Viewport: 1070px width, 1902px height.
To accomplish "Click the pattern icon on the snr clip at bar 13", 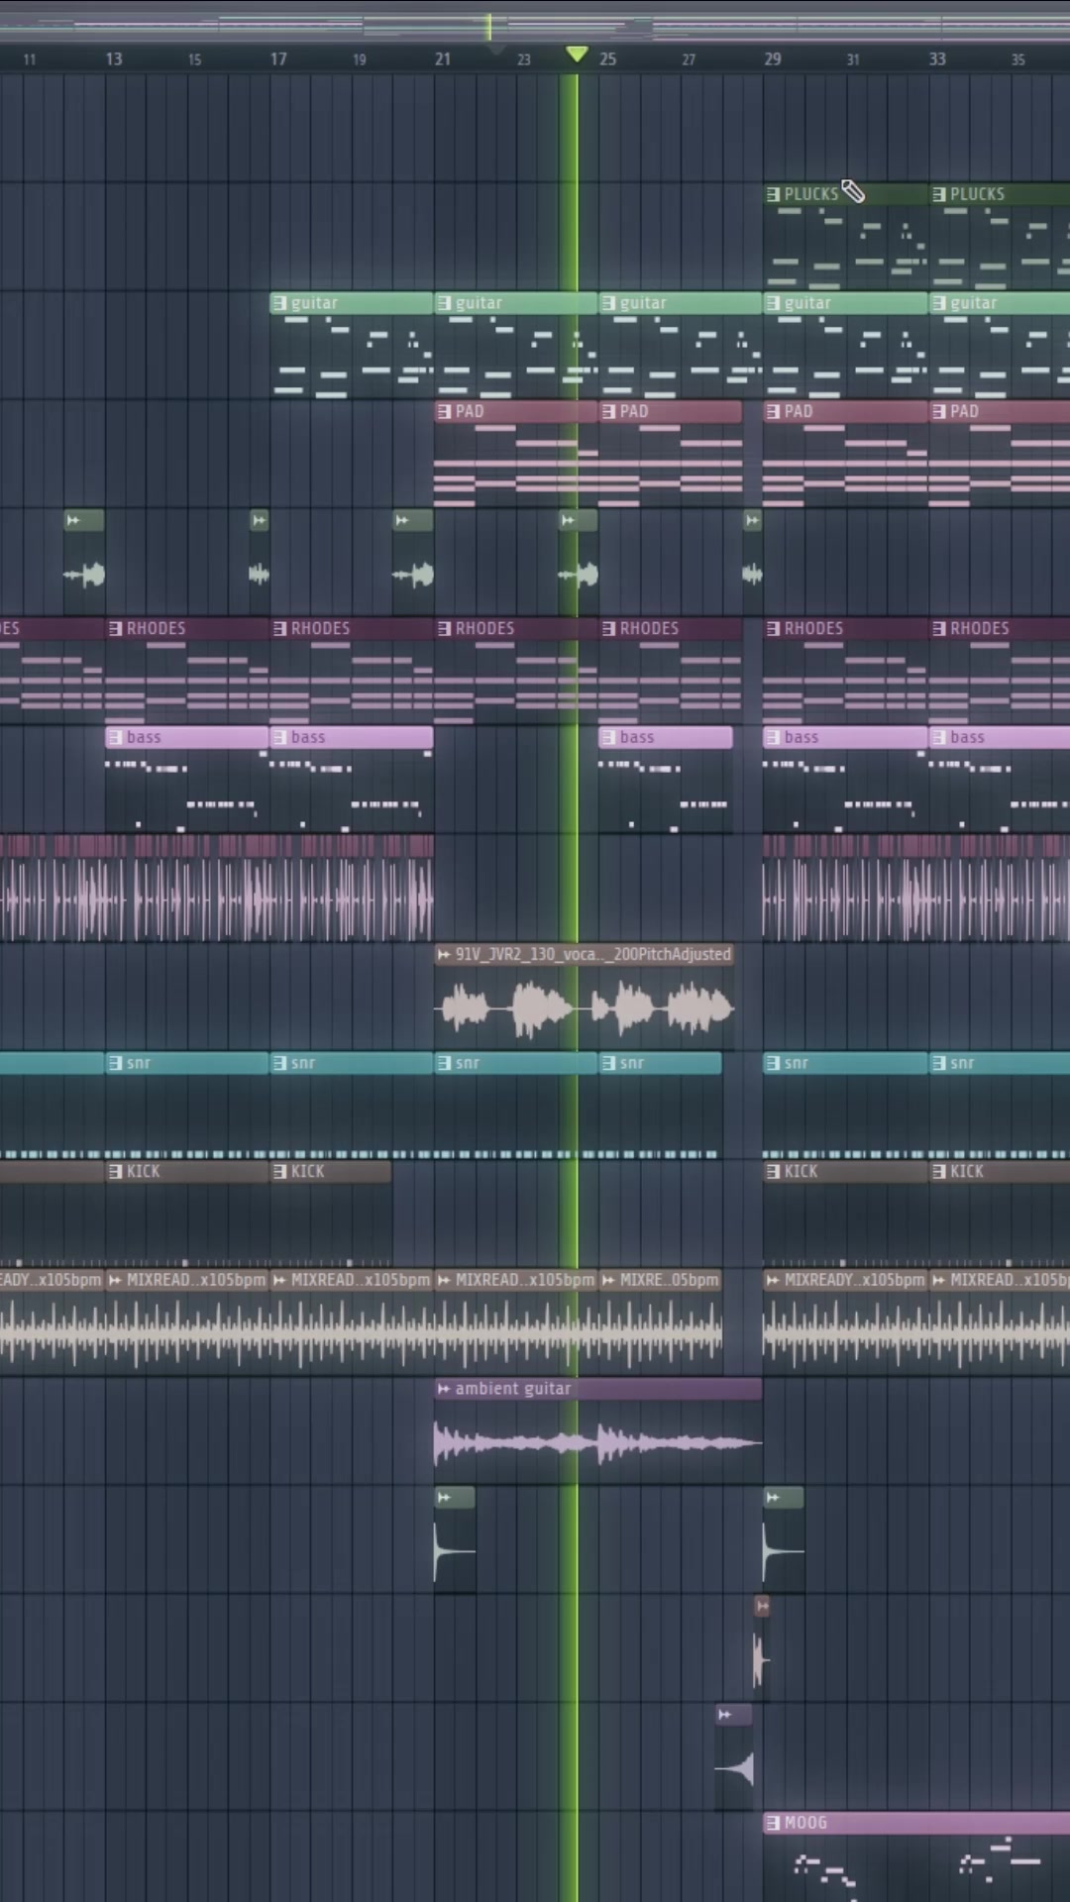I will pos(115,1063).
